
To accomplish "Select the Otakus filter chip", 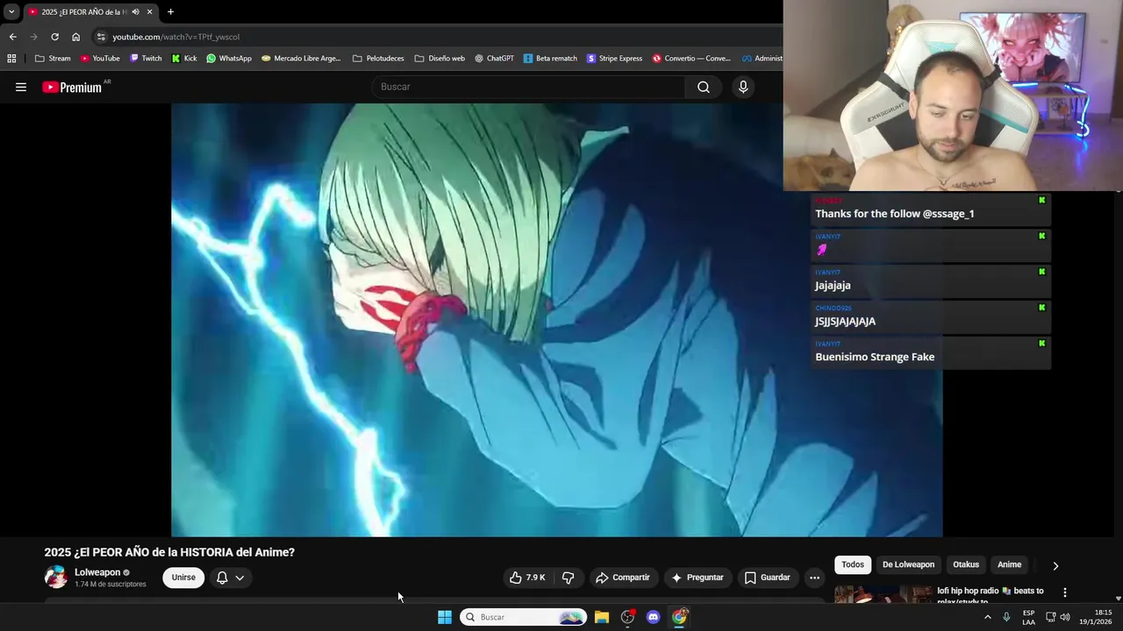I will 966,564.
